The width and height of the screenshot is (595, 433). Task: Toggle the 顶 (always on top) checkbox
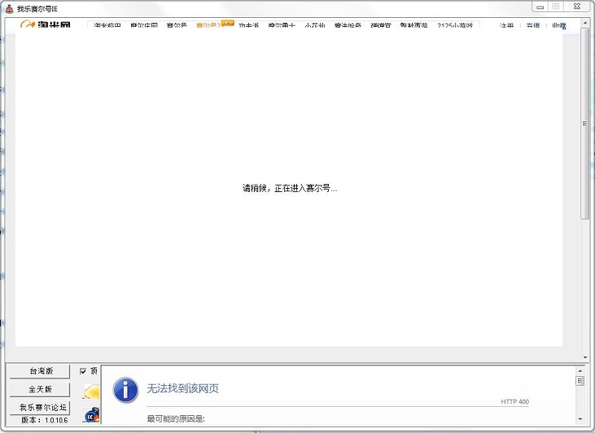click(83, 371)
